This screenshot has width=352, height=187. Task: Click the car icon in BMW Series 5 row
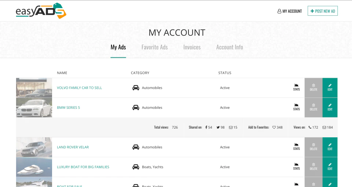(x=136, y=108)
